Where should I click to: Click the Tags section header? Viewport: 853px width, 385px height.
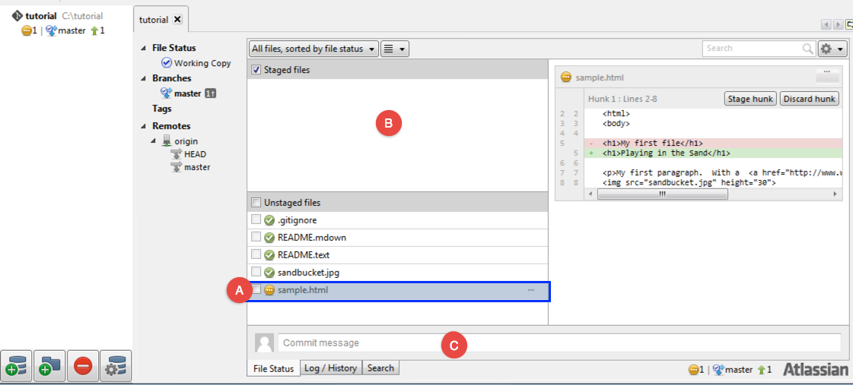[x=161, y=109]
